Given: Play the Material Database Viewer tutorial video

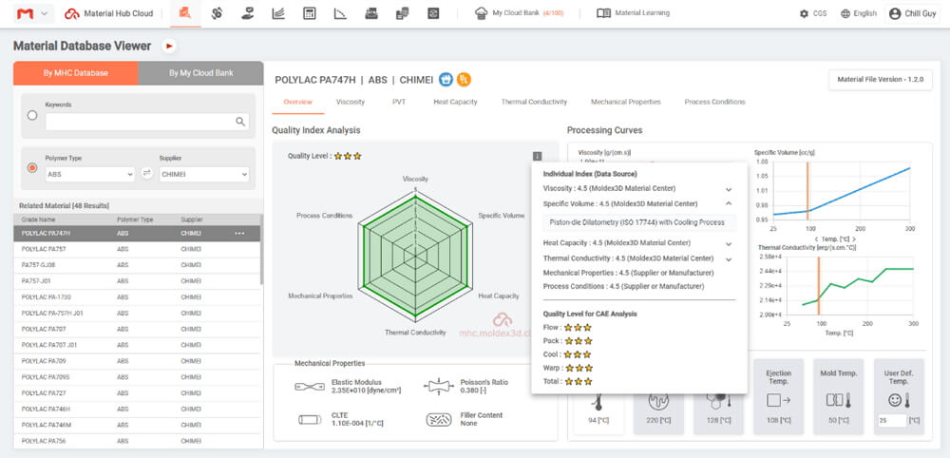Looking at the screenshot, I should (169, 46).
